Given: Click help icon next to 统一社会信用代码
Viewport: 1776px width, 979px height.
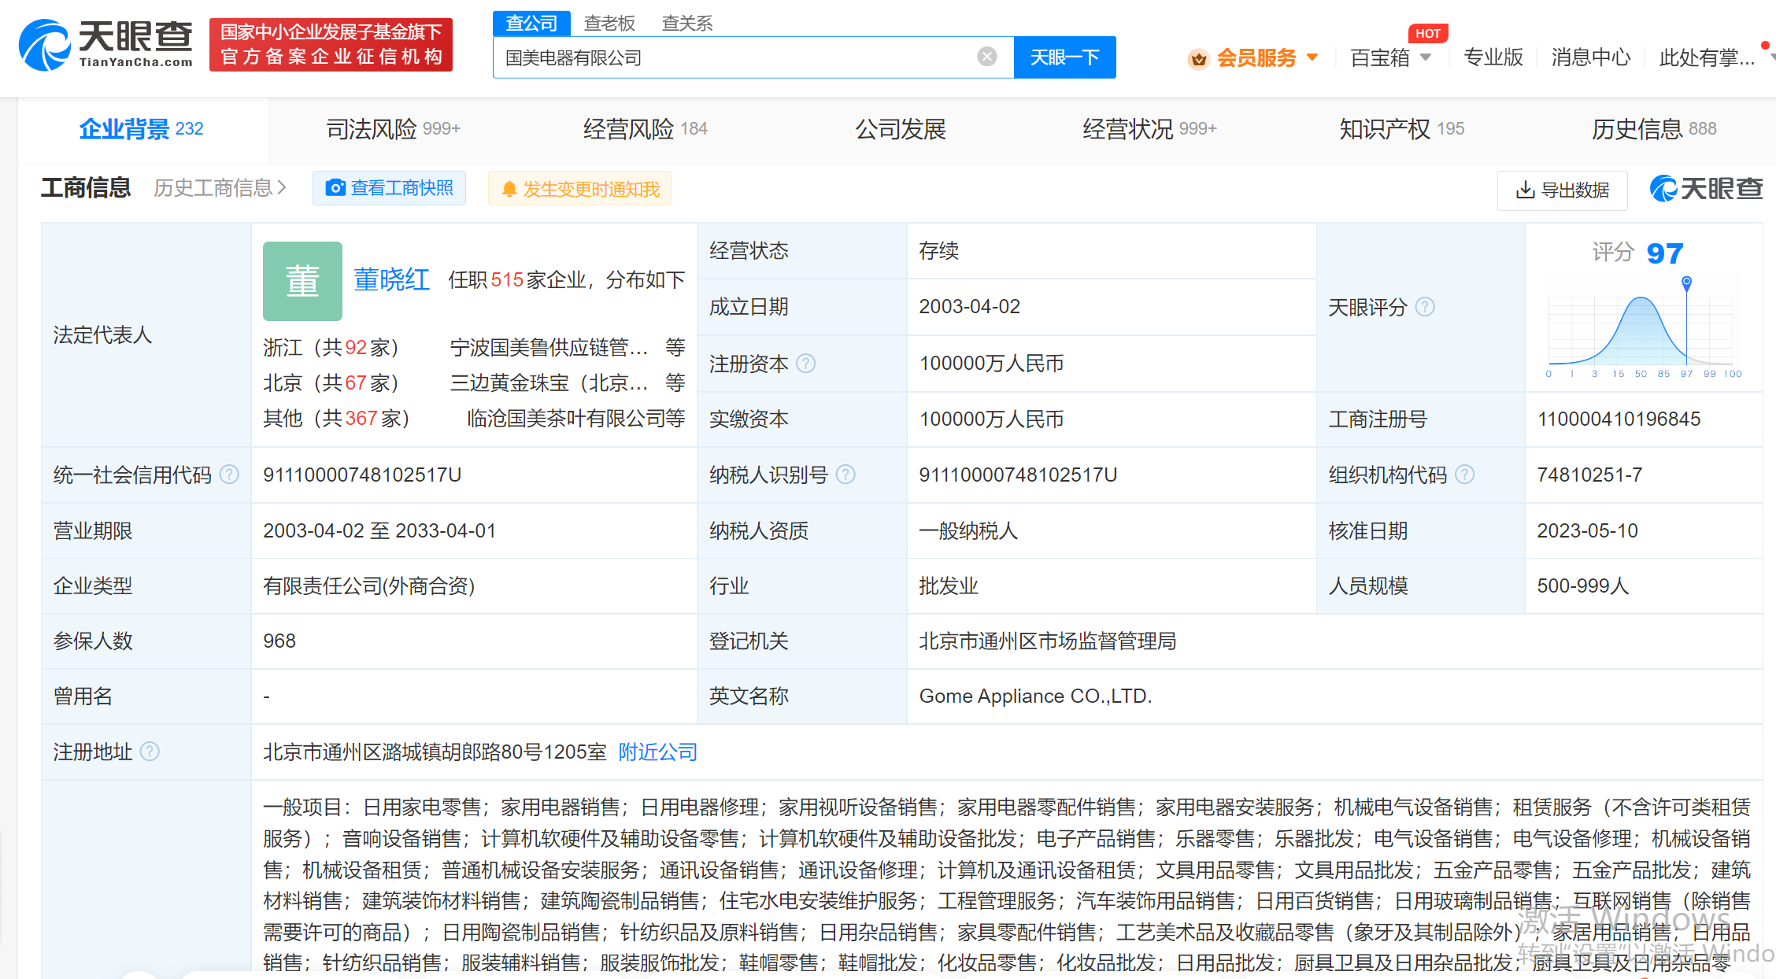Looking at the screenshot, I should [229, 475].
